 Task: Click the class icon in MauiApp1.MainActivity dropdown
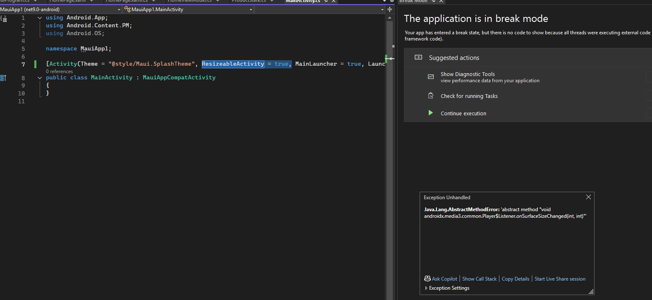pyautogui.click(x=127, y=9)
